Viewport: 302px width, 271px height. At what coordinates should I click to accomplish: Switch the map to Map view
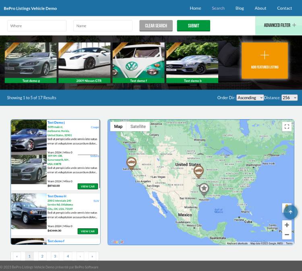tap(118, 126)
